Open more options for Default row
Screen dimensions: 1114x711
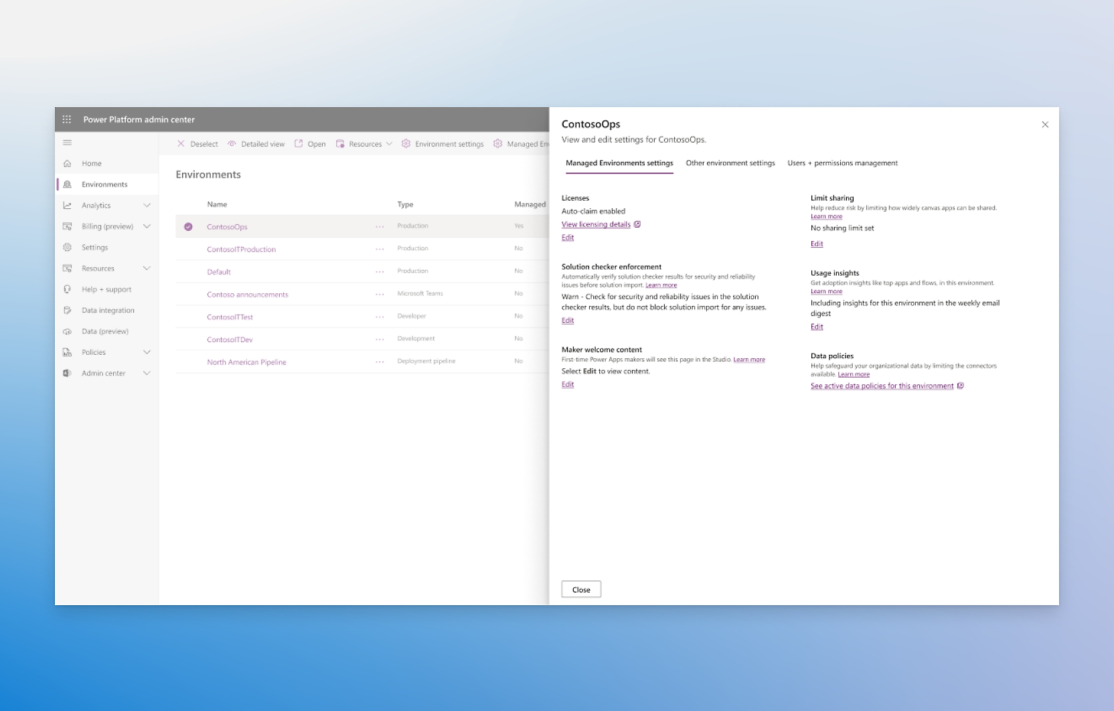[x=380, y=272]
